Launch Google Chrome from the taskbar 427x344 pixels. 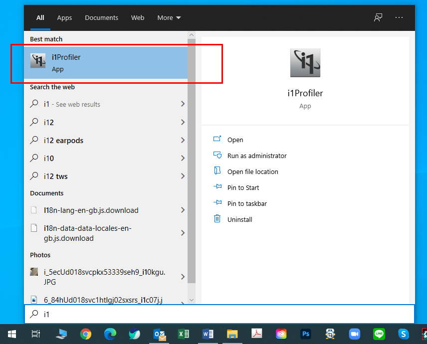(x=85, y=334)
